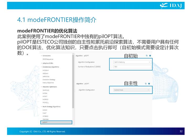188x137 pixels.
Task: Click the page number 32
Action: (x=181, y=131)
